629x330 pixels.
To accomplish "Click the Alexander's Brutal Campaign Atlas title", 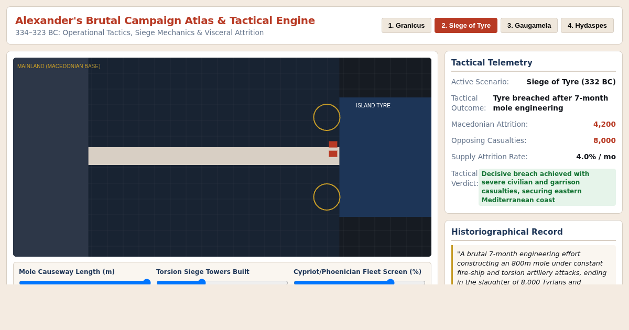I will pyautogui.click(x=165, y=20).
